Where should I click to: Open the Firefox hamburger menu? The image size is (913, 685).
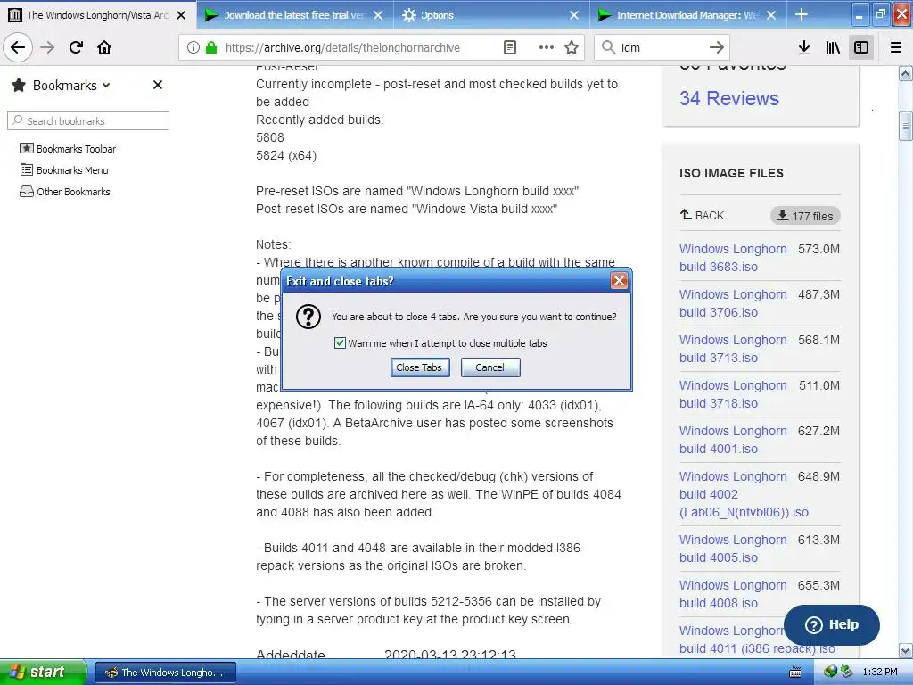896,47
